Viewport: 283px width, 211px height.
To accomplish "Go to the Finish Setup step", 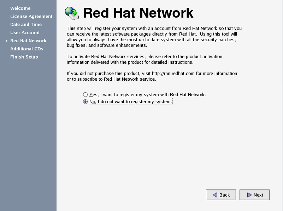I will point(24,57).
